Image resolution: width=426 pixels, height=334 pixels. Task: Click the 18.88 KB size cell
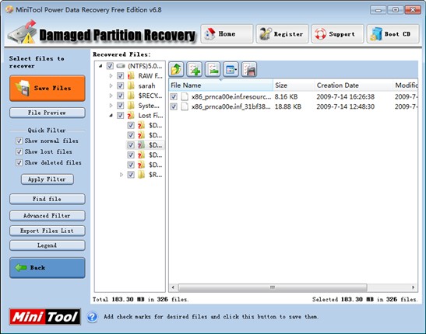click(x=288, y=106)
